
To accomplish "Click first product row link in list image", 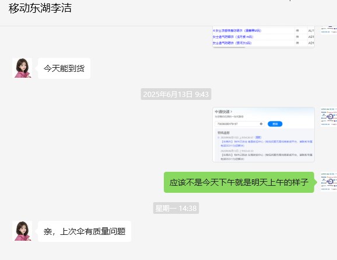I will pos(237,30).
